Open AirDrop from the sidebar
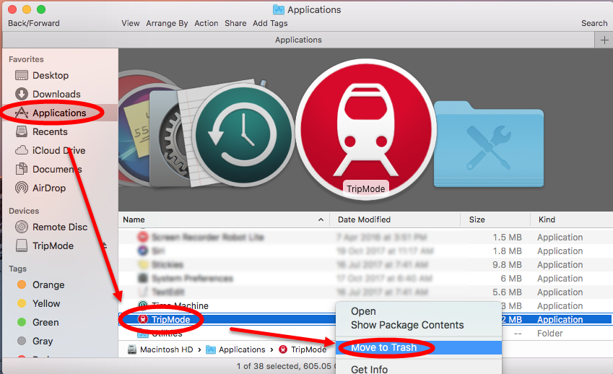613x374 pixels. [49, 188]
